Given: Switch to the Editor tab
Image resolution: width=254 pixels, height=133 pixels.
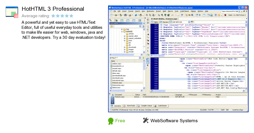Looking at the screenshot, I should (x=155, y=22).
